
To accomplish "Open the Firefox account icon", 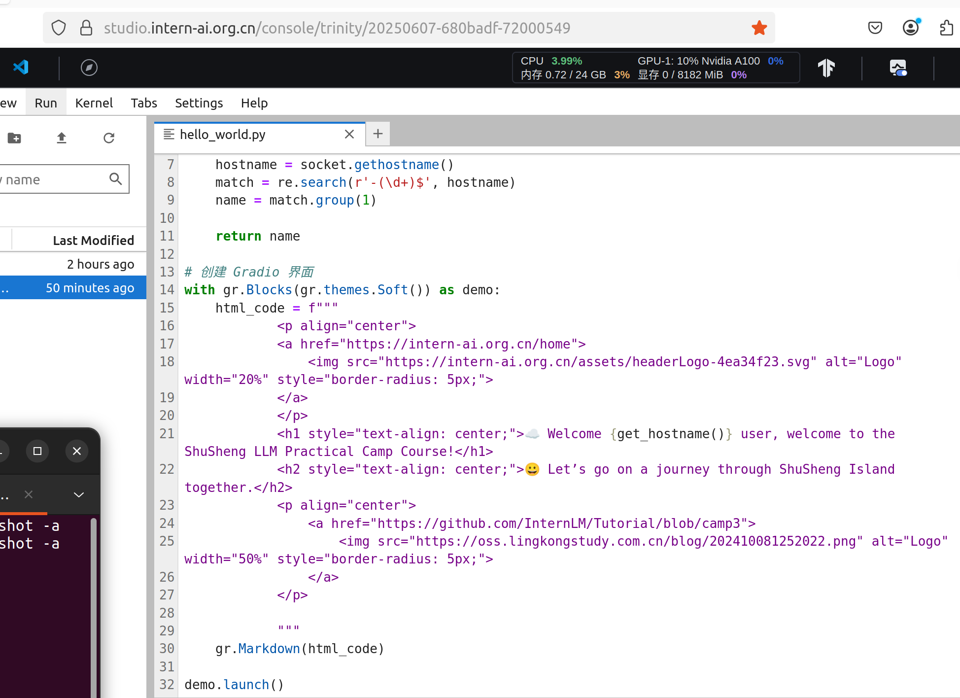I will (x=911, y=28).
